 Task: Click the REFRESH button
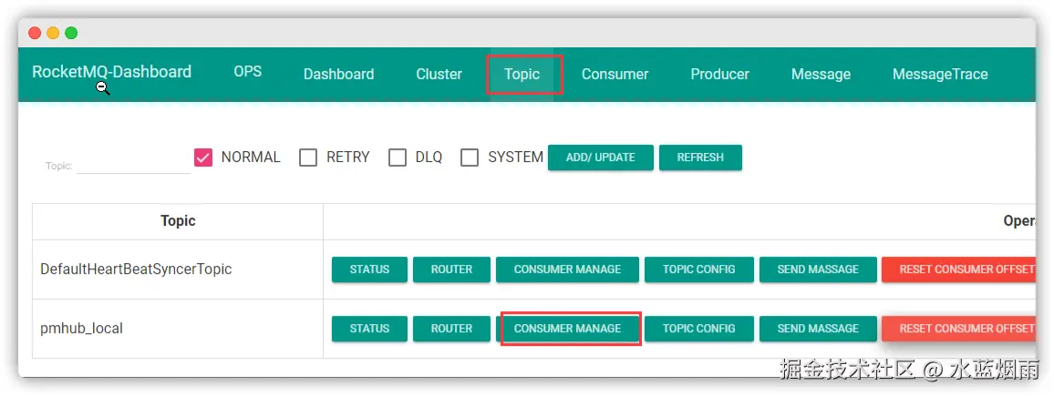(700, 157)
